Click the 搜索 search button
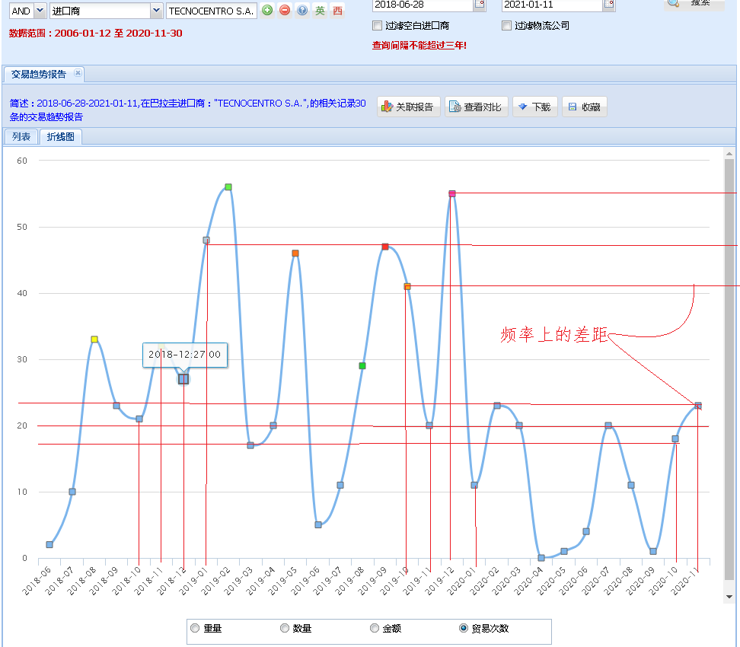Image resolution: width=740 pixels, height=647 pixels. pyautogui.click(x=694, y=4)
